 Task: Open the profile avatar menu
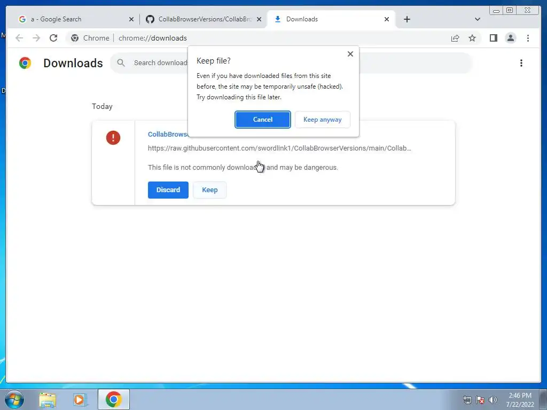click(510, 38)
